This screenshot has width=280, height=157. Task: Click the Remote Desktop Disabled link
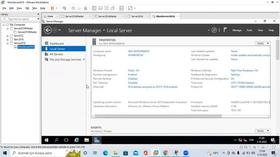(x=133, y=78)
